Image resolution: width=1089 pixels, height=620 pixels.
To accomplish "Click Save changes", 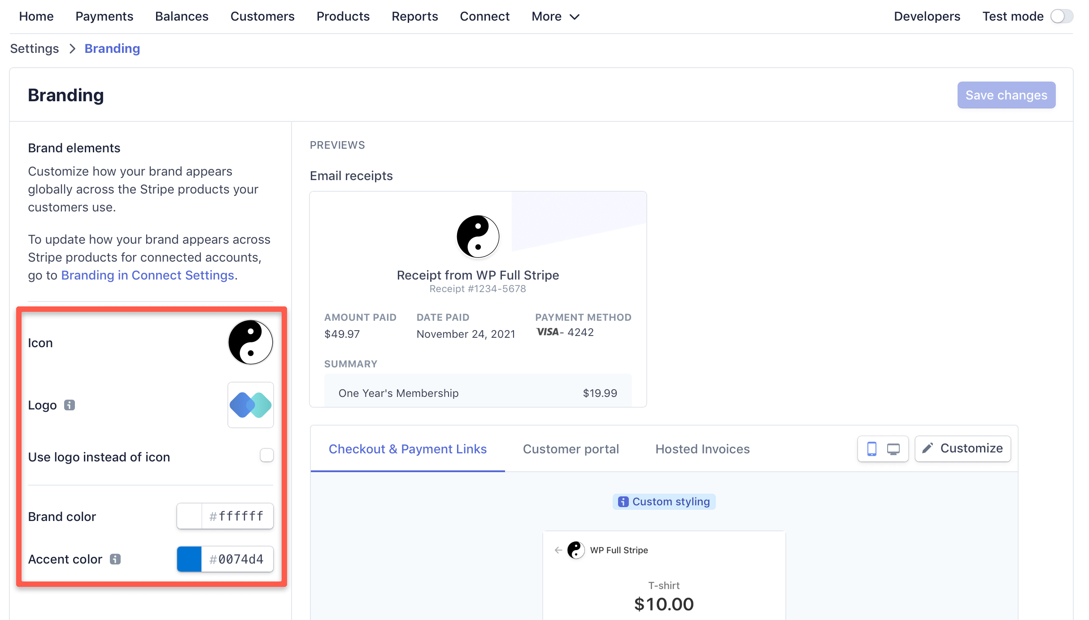I will (x=1006, y=95).
